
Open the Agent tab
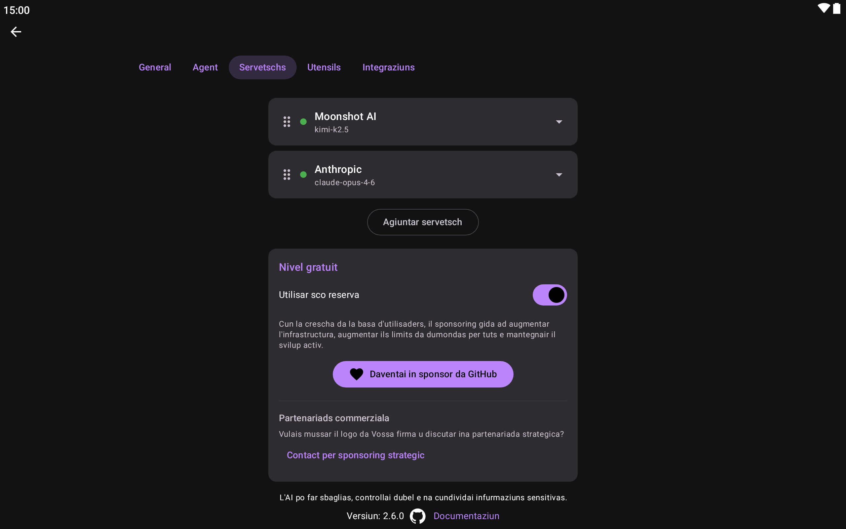pyautogui.click(x=205, y=67)
